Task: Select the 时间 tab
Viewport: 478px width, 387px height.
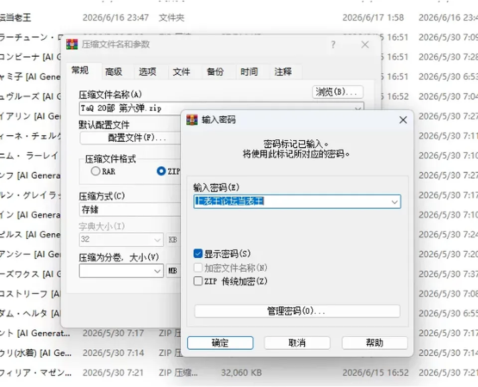Action: [x=249, y=72]
